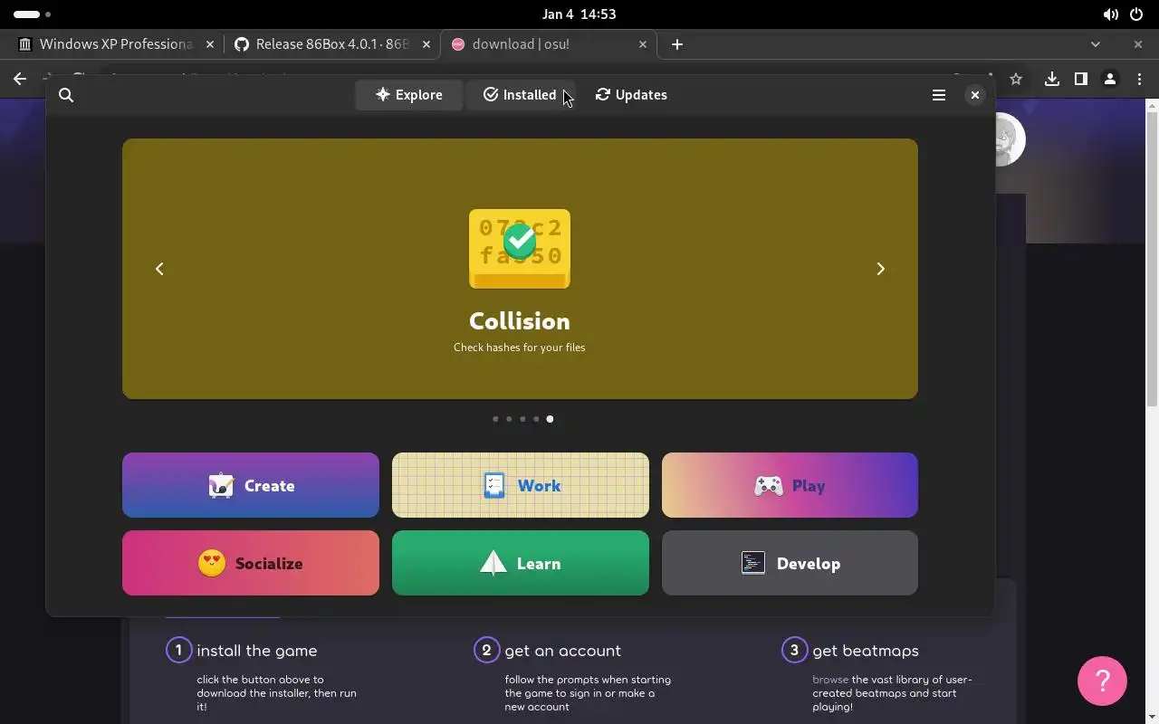Show previous featured app in carousel
The height and width of the screenshot is (724, 1159).
coord(159,269)
